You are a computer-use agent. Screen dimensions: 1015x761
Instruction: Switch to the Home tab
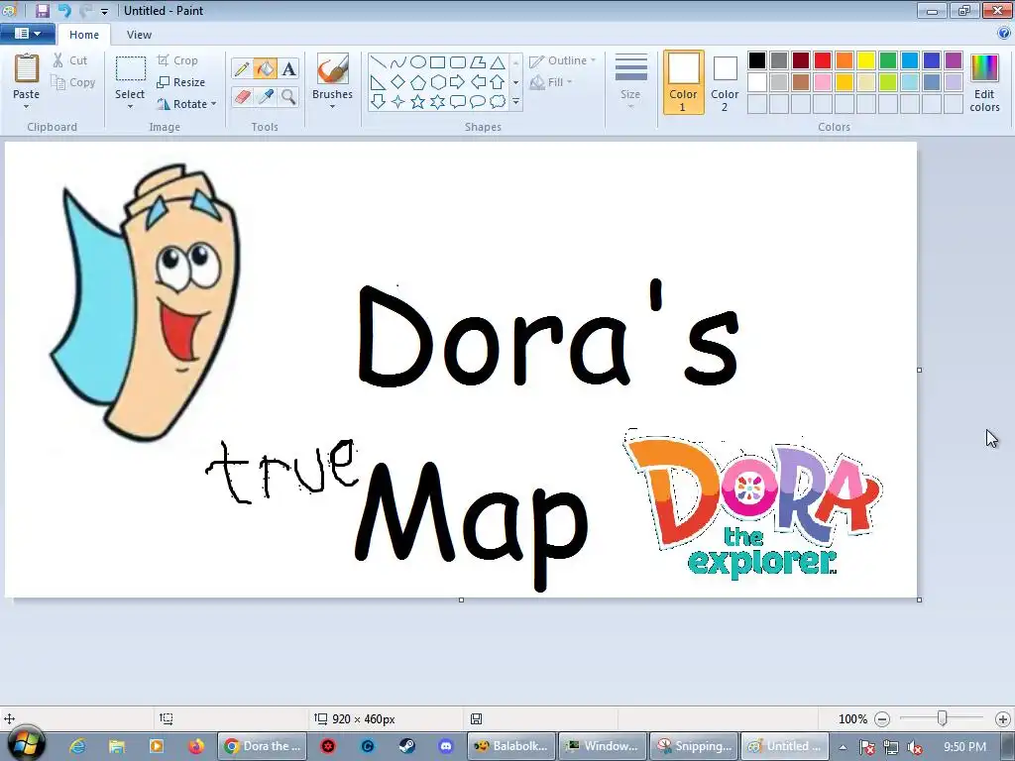[x=84, y=35]
